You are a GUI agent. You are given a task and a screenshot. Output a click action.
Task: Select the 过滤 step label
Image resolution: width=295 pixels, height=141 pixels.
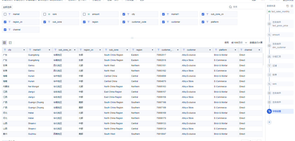(275, 66)
